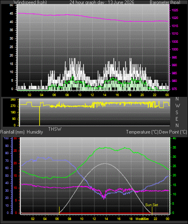
Task: Click the Dew Point (°C) label
Action: click(173, 132)
